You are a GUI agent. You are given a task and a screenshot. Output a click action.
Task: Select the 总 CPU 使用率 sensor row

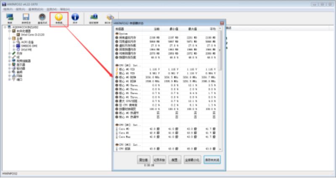[x=166, y=105]
